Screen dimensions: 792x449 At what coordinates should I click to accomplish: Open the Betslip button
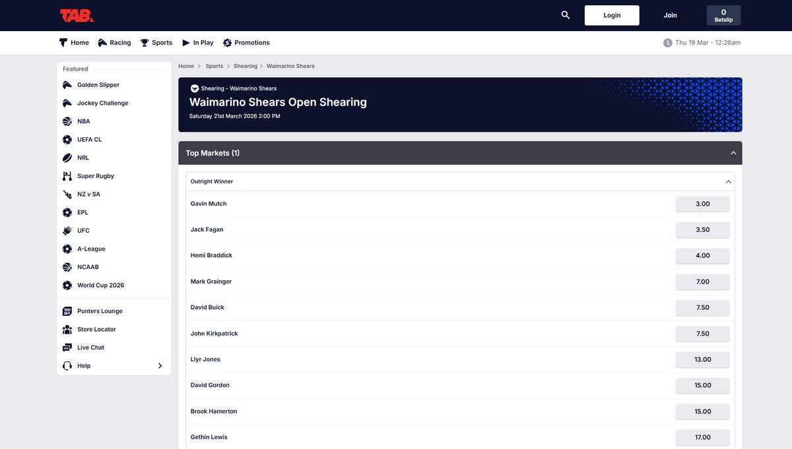723,15
